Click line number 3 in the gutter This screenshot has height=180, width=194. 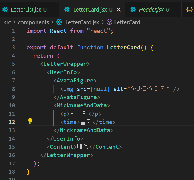pos(14,48)
